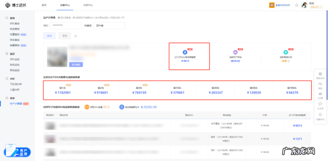
Task: Click the ¥1371 sales value in table
Action: coord(298,139)
